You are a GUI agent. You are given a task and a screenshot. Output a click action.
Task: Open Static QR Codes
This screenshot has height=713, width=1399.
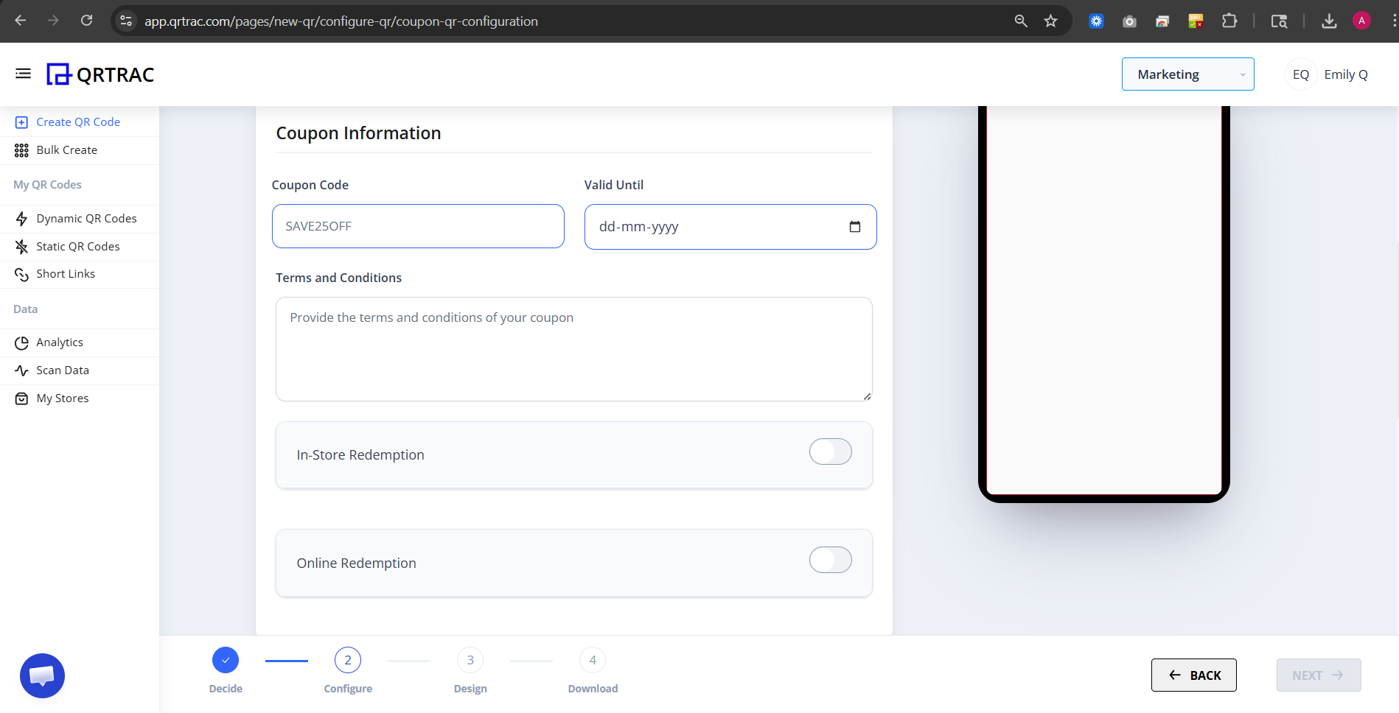coord(78,246)
